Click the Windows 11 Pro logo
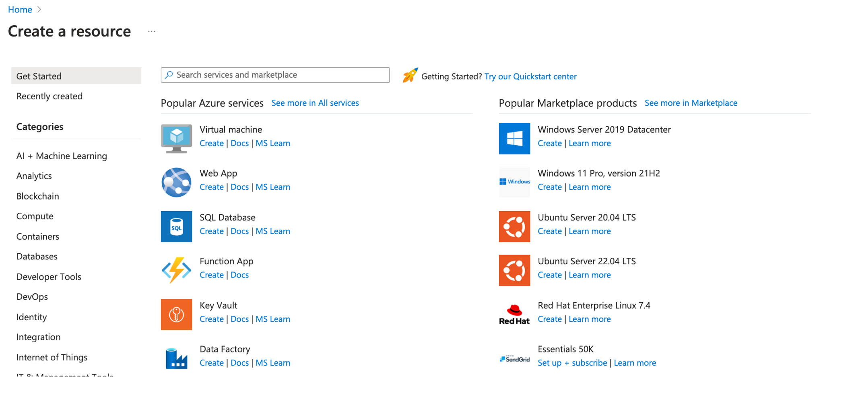This screenshot has height=395, width=848. click(x=514, y=182)
